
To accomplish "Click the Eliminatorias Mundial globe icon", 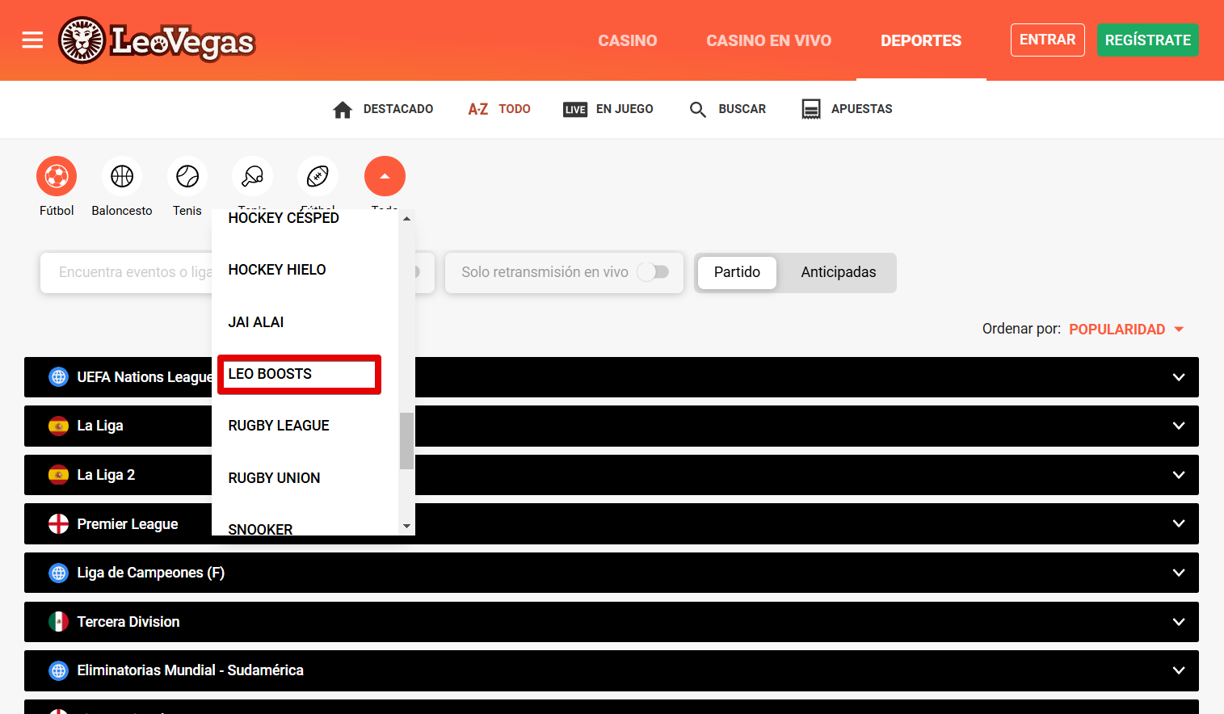I will click(59, 670).
